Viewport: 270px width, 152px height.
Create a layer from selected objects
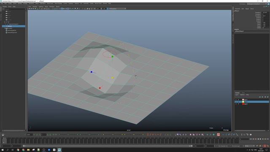click(267, 97)
